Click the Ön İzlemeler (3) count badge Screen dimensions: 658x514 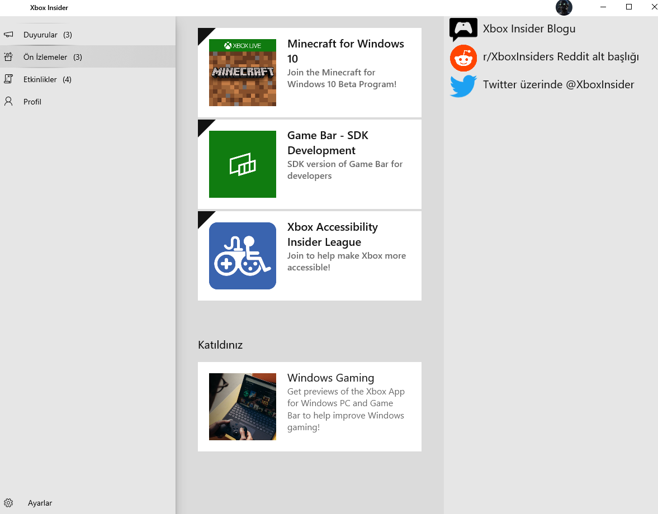[78, 57]
